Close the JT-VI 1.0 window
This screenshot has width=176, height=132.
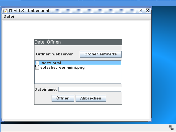click(x=148, y=10)
